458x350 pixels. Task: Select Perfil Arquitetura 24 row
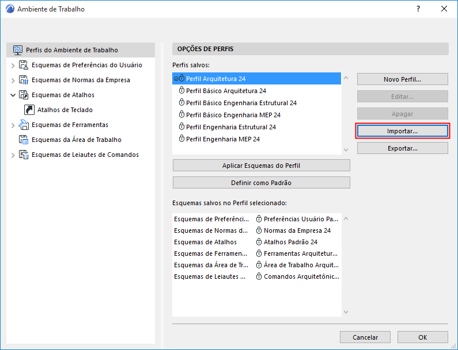(x=256, y=78)
